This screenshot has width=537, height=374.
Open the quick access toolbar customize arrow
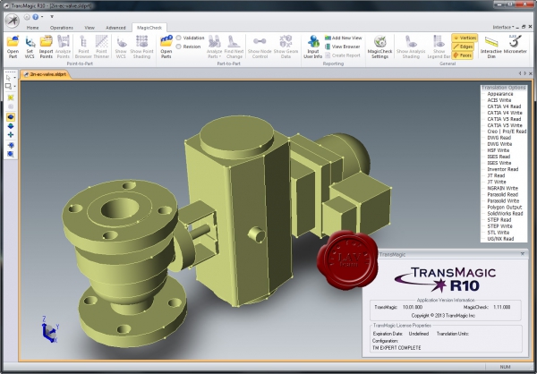tap(52, 16)
